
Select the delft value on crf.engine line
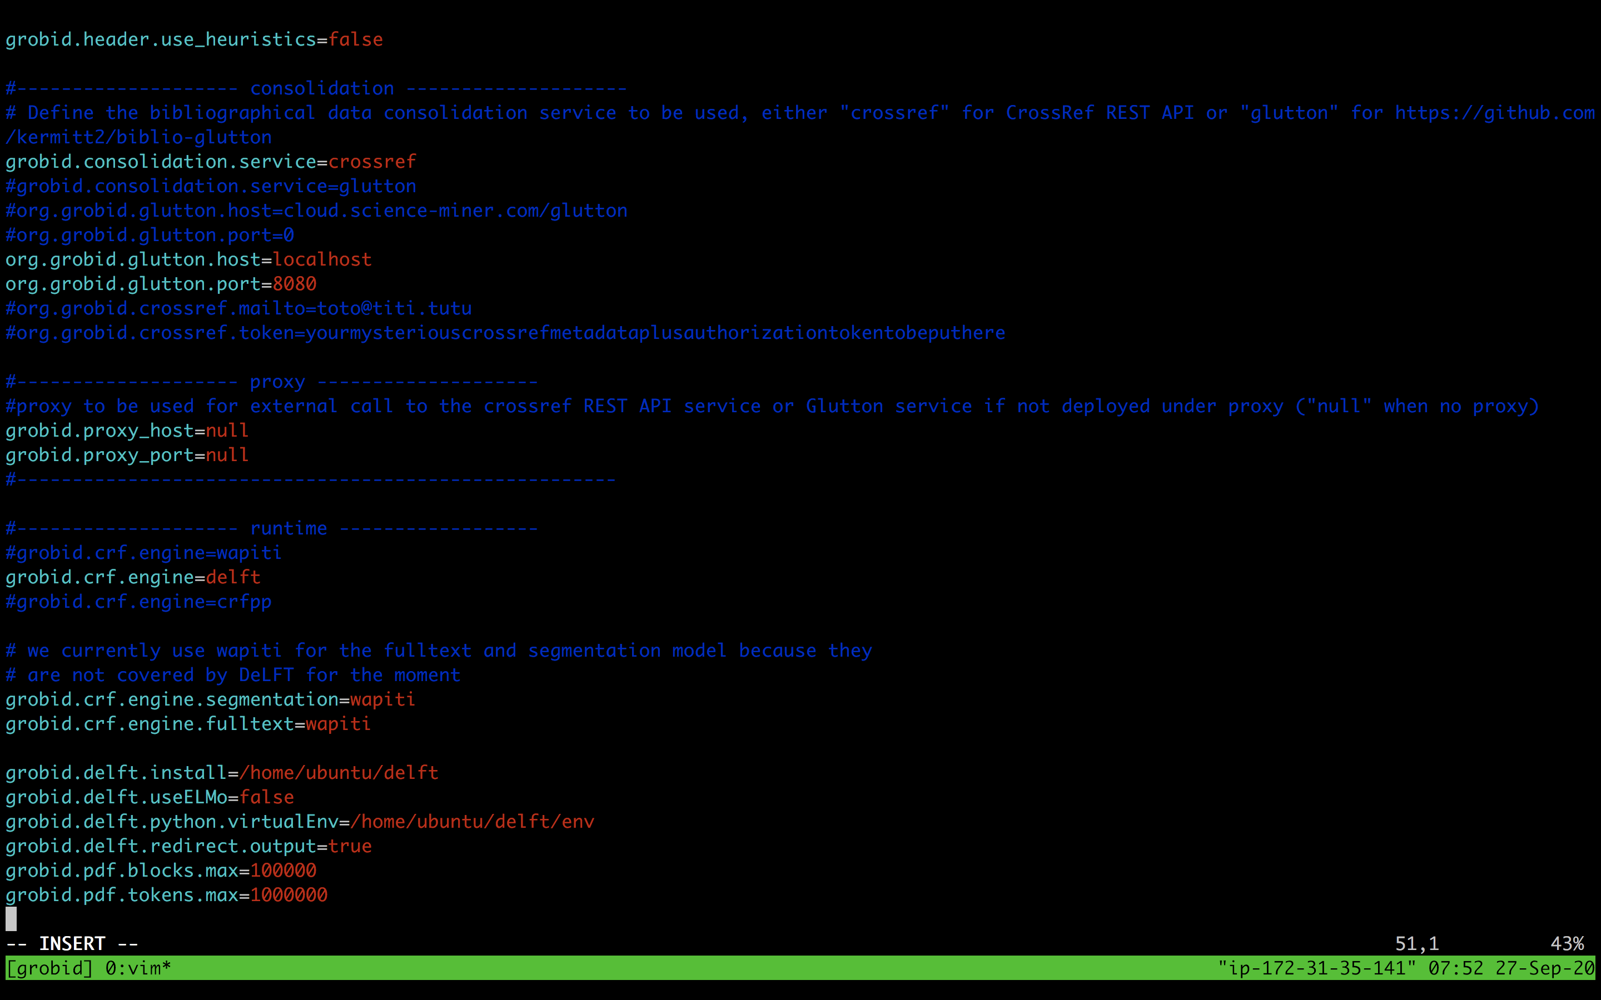pyautogui.click(x=233, y=577)
